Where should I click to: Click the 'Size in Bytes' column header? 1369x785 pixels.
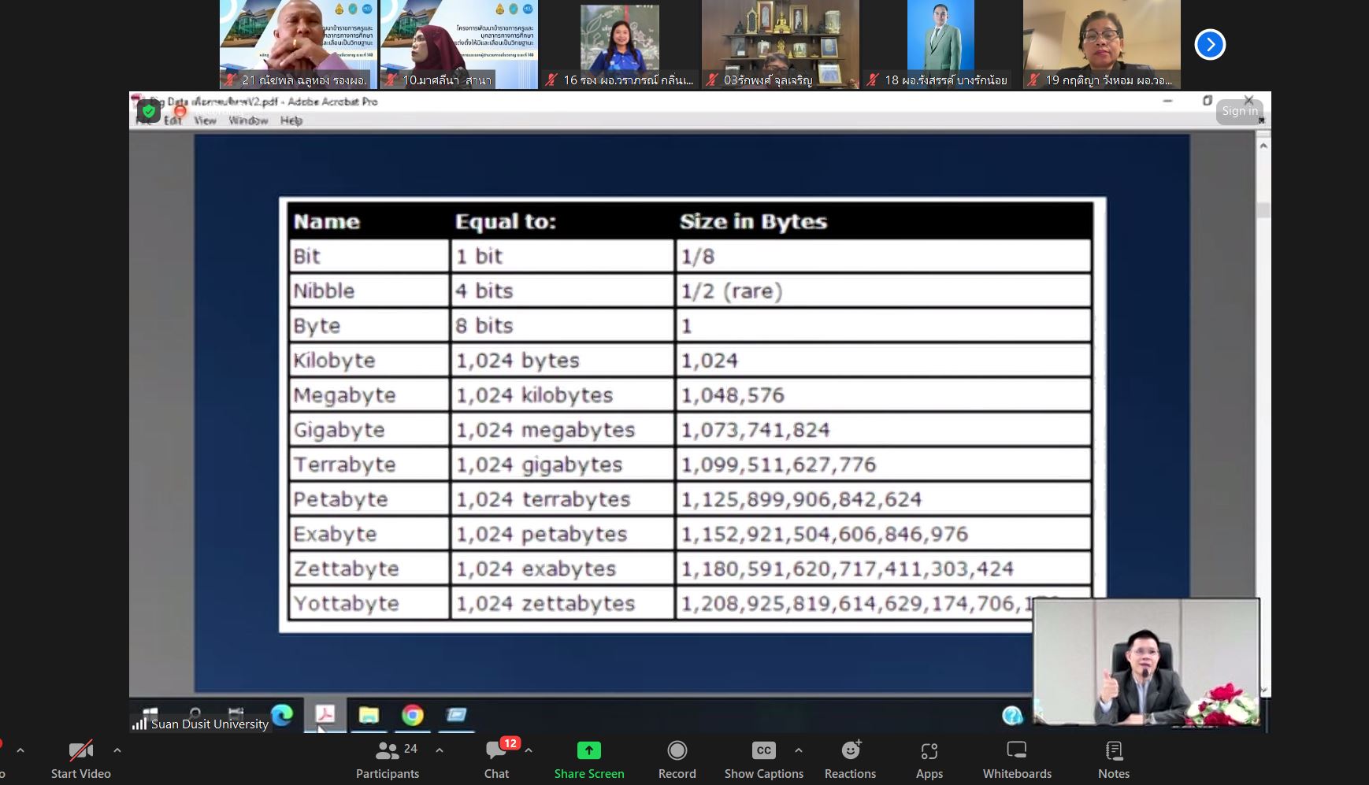coord(754,221)
